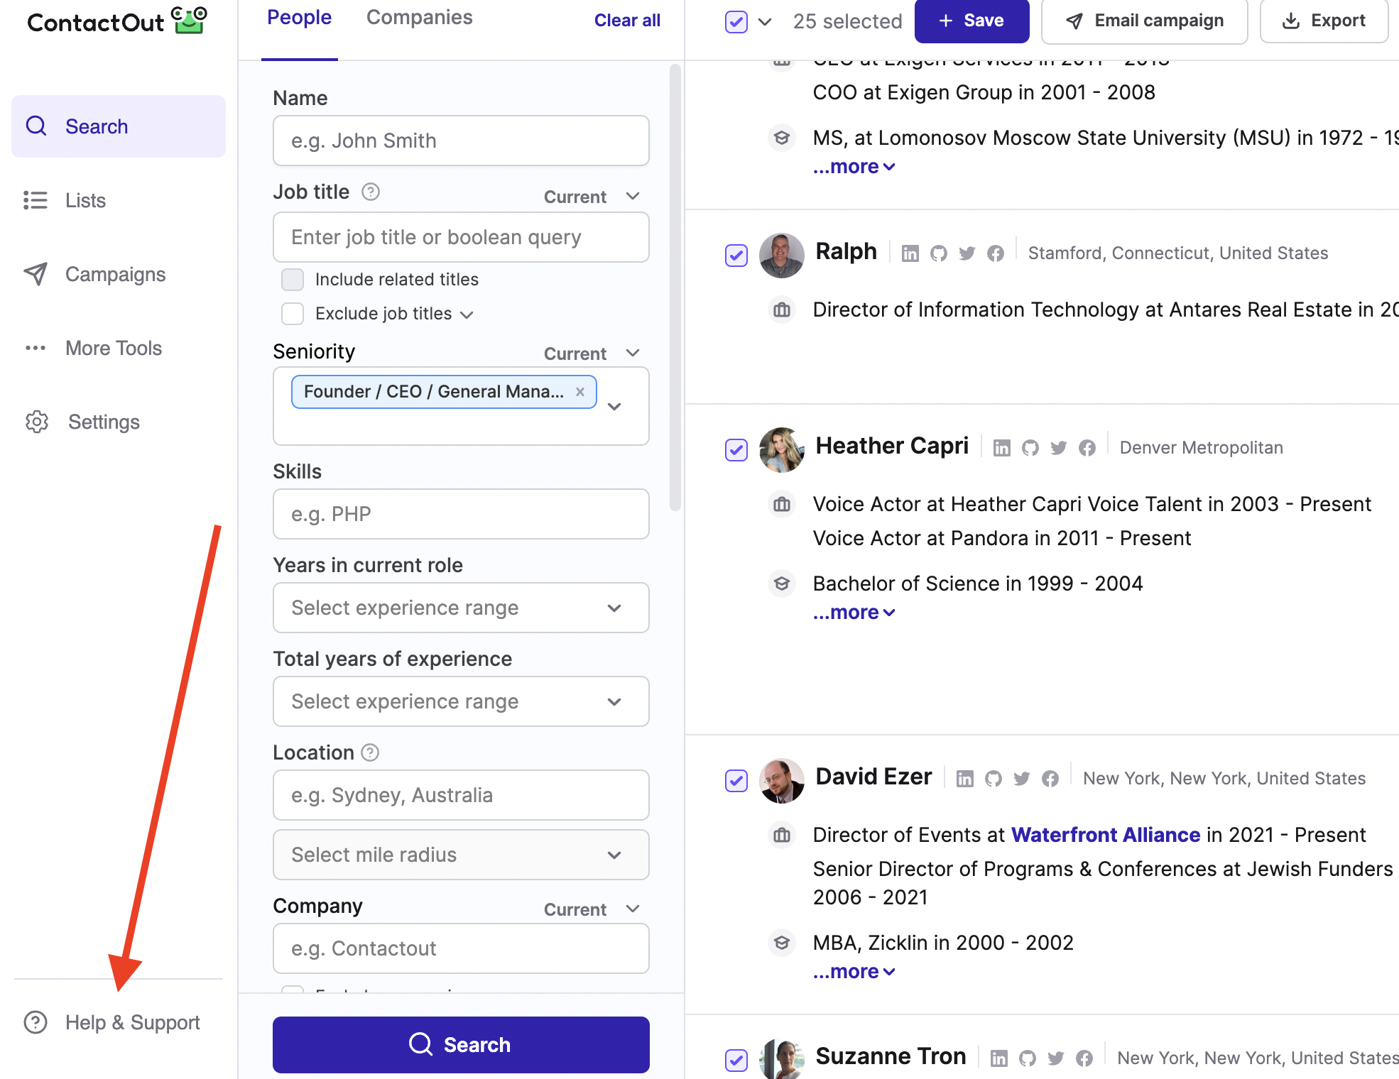Open David Ezer's Twitter icon

[x=1021, y=779]
